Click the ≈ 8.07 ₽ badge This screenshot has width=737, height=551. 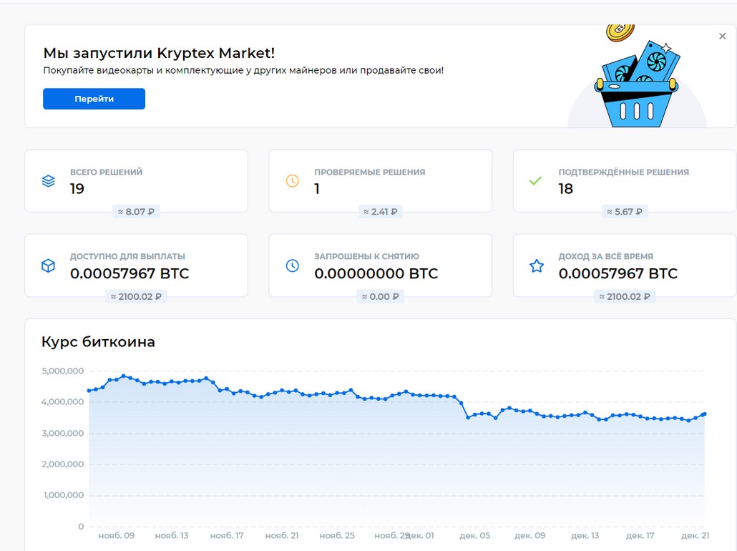click(x=136, y=212)
